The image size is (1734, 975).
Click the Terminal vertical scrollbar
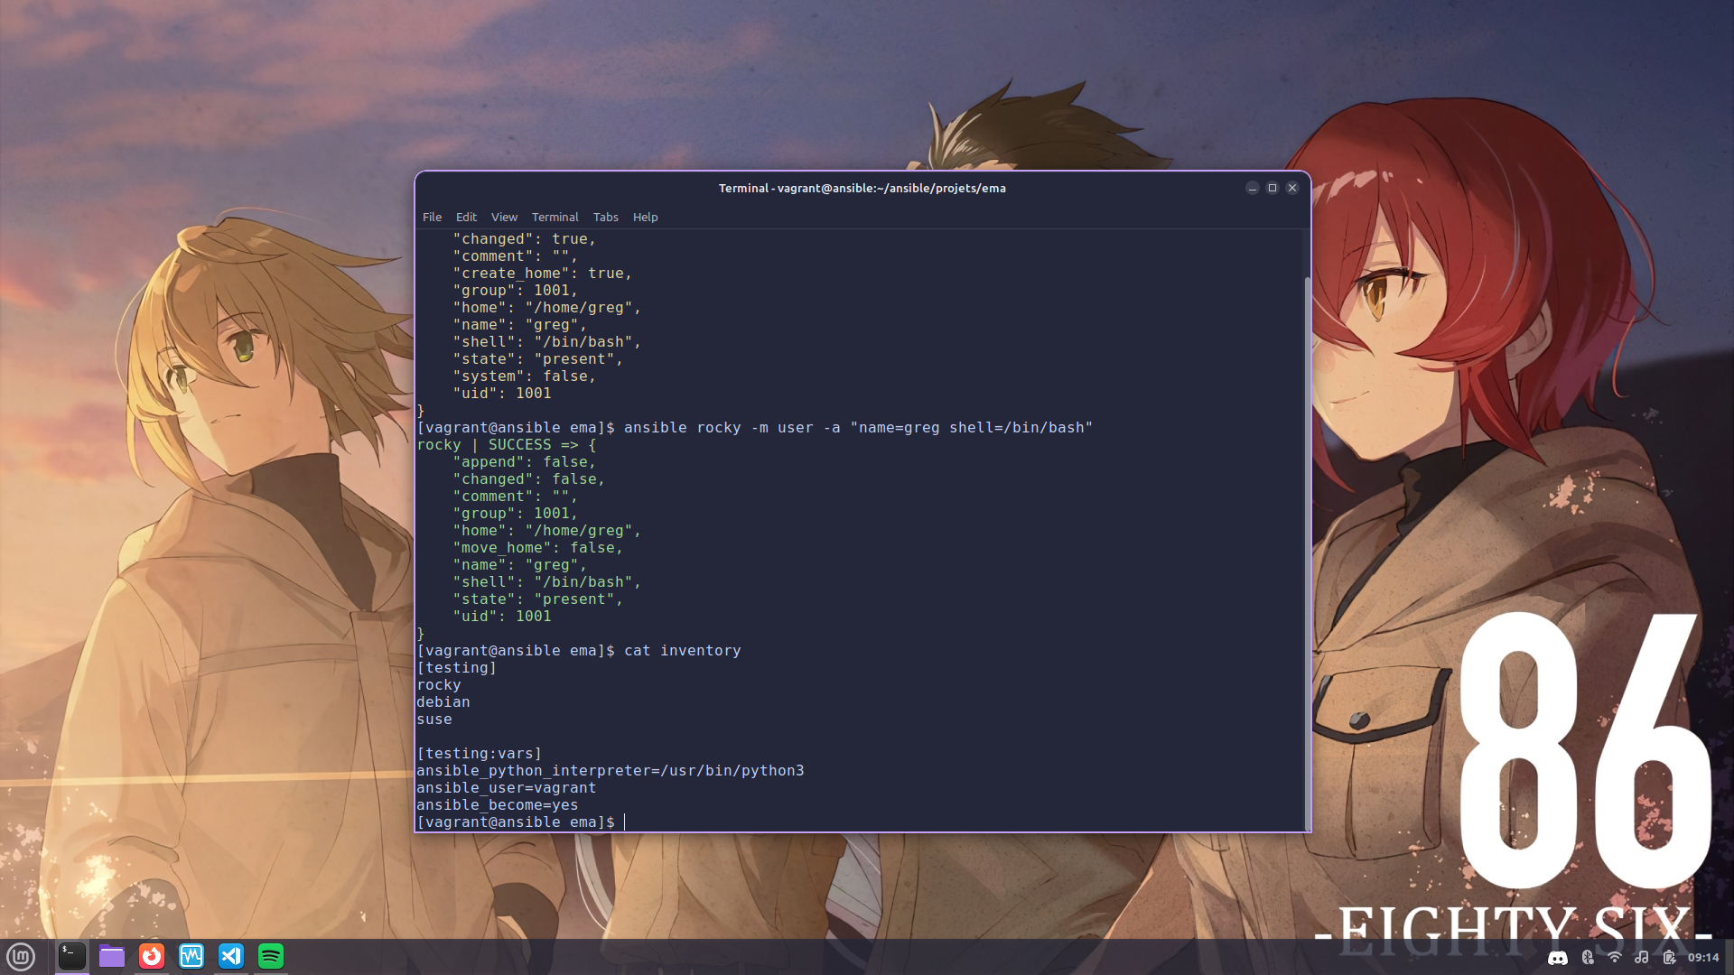tap(1306, 552)
